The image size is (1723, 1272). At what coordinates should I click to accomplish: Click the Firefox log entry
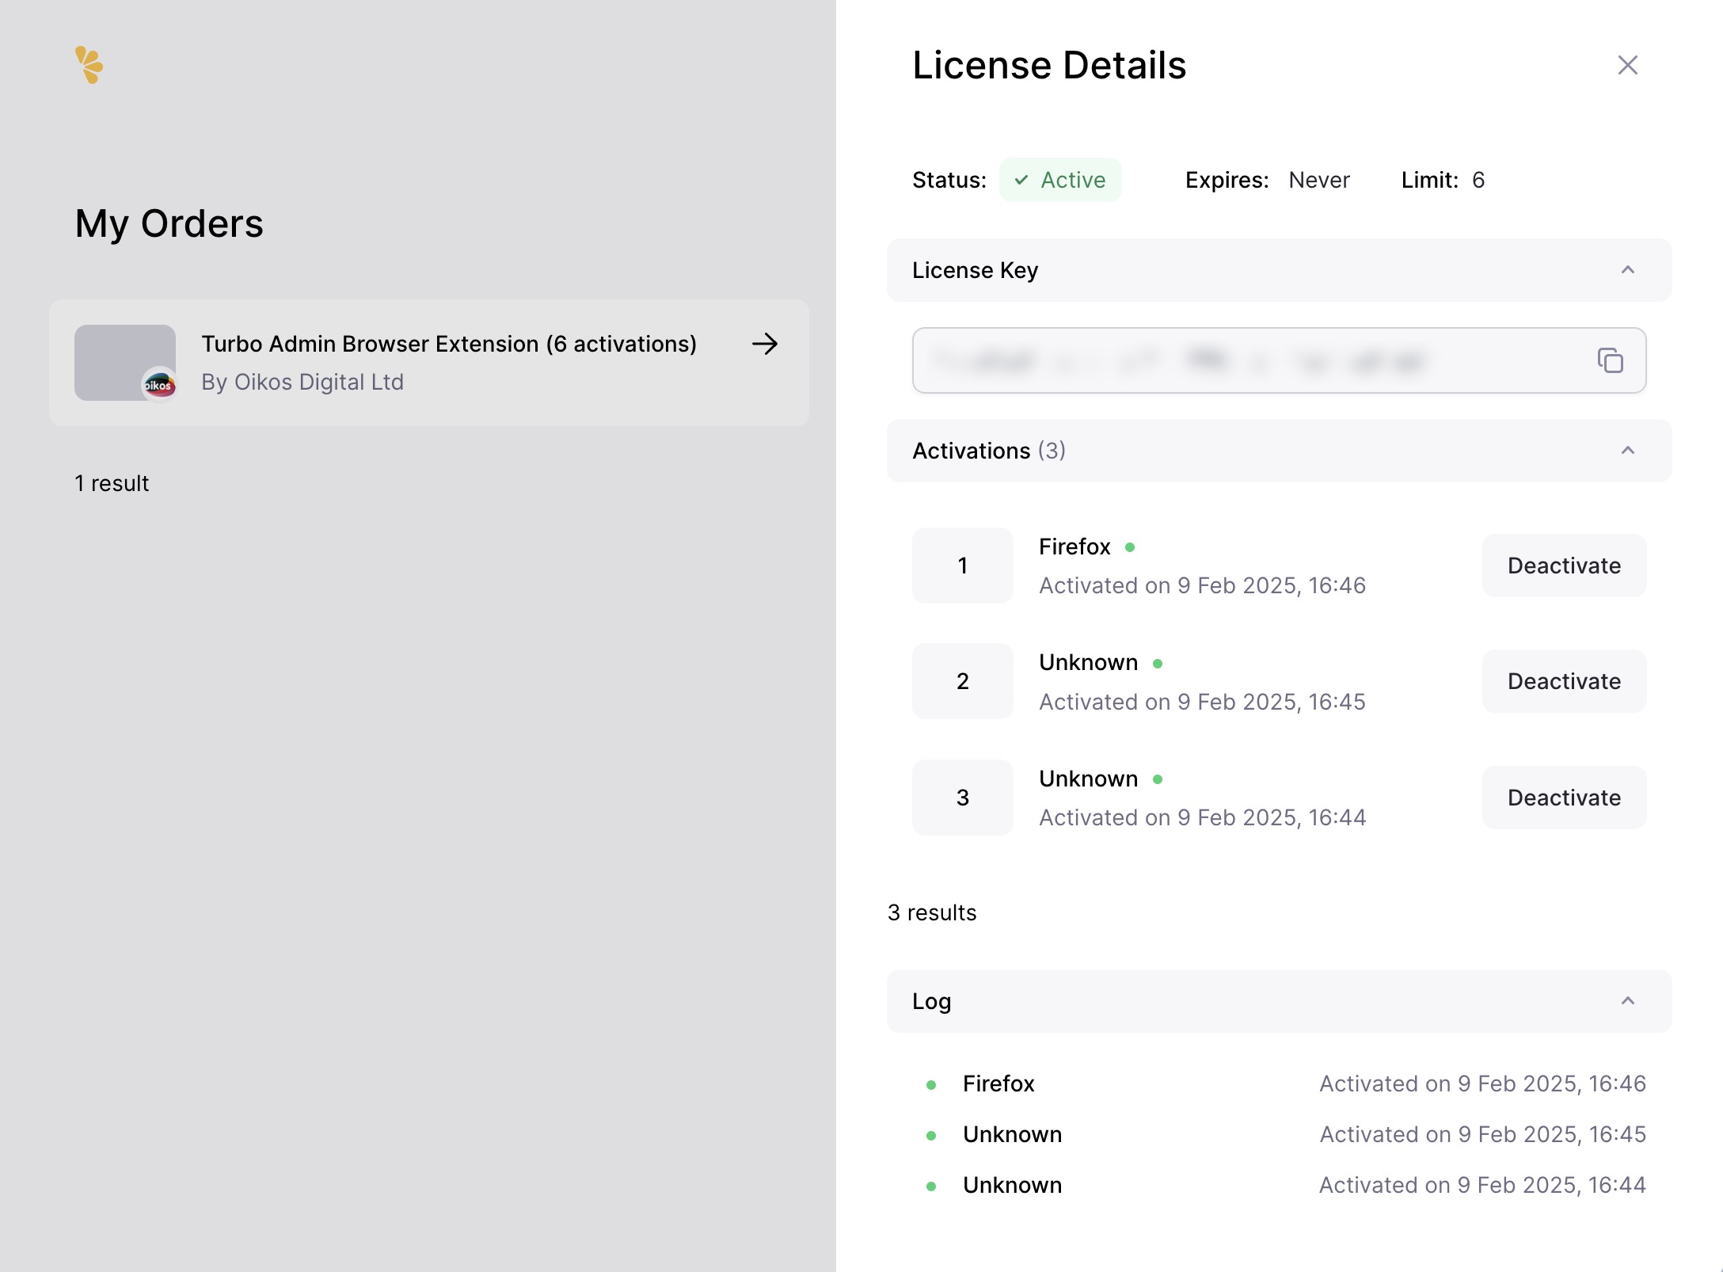[x=1279, y=1083]
